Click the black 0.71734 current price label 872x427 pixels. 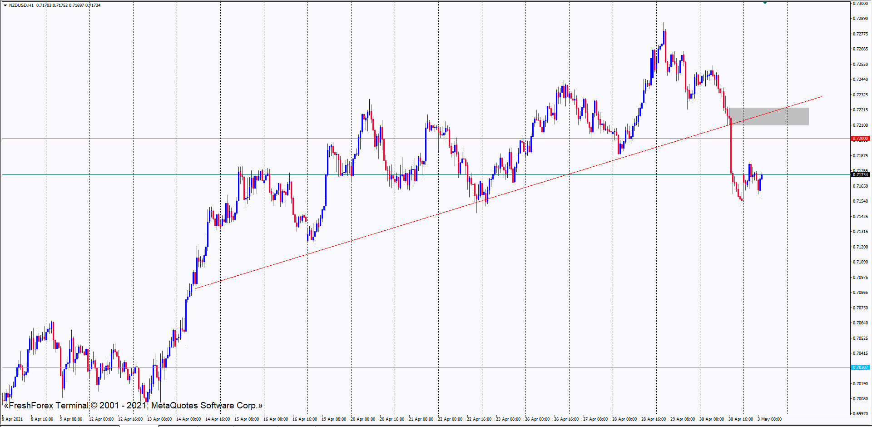click(x=860, y=175)
